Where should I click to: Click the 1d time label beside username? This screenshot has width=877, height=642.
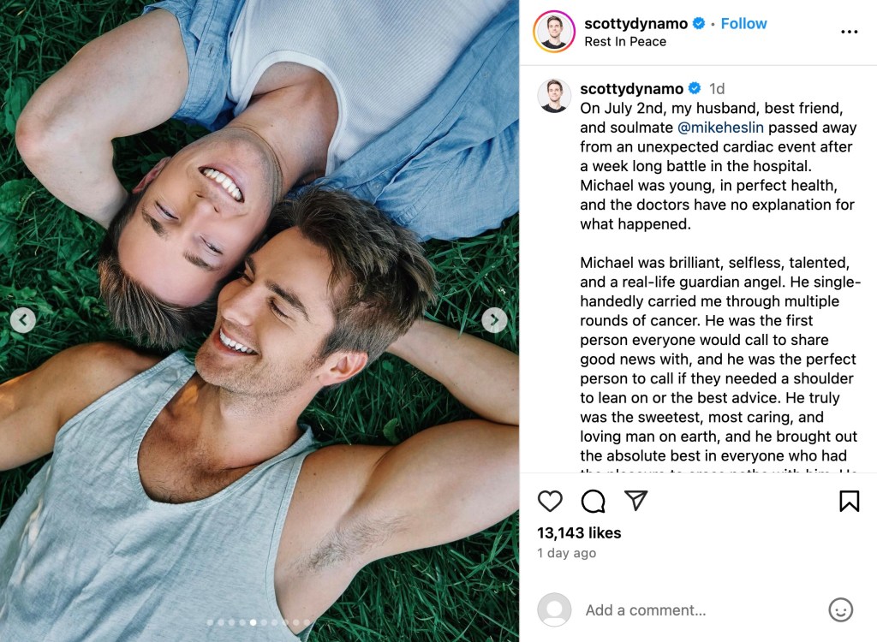[717, 88]
